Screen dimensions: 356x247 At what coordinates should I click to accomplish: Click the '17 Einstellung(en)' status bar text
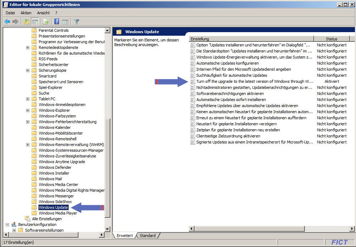click(19, 242)
